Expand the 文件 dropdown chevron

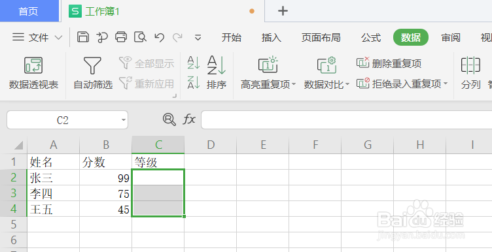[x=58, y=38]
